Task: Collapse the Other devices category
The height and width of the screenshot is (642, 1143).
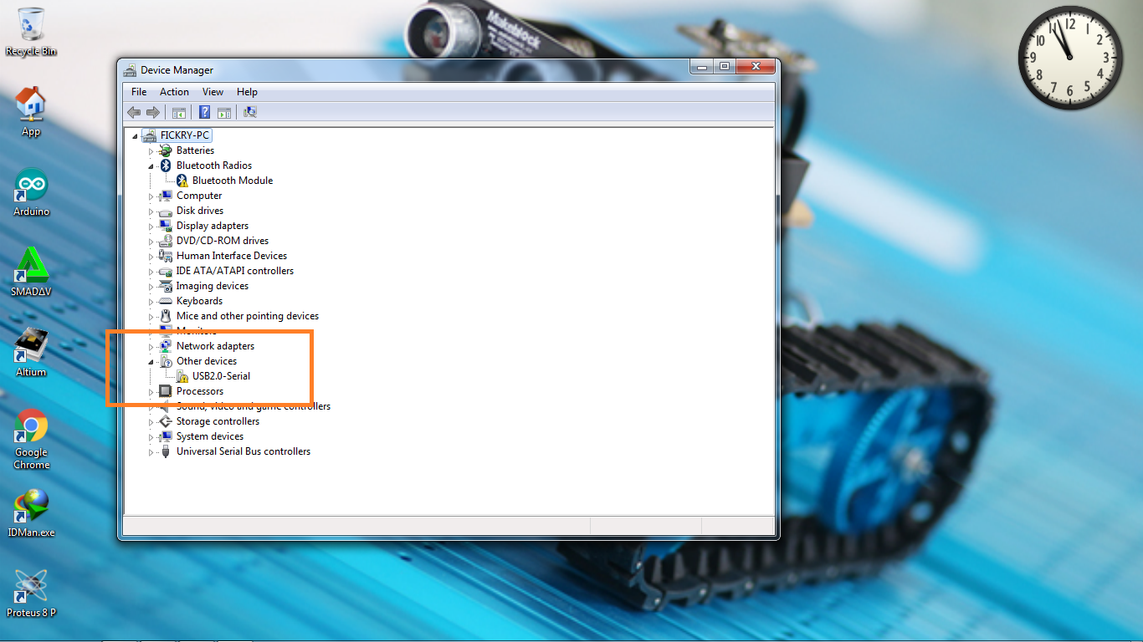Action: point(151,360)
